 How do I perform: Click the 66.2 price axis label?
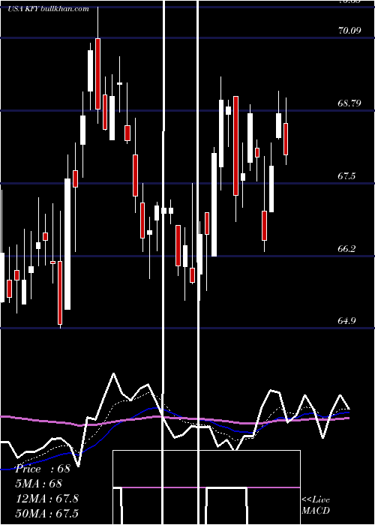coord(346,249)
